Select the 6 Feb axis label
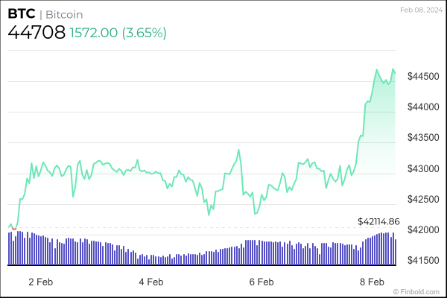 pos(261,282)
